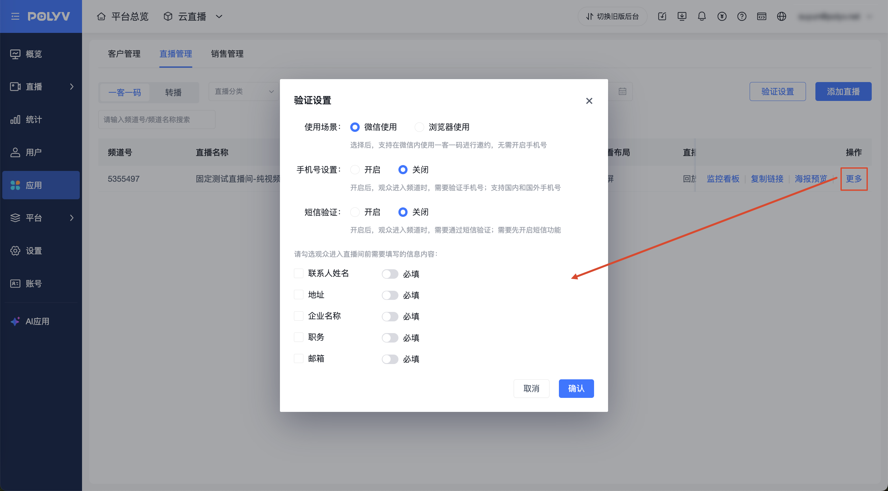The width and height of the screenshot is (888, 491).
Task: Open the developer code window icon
Action: coord(762,16)
